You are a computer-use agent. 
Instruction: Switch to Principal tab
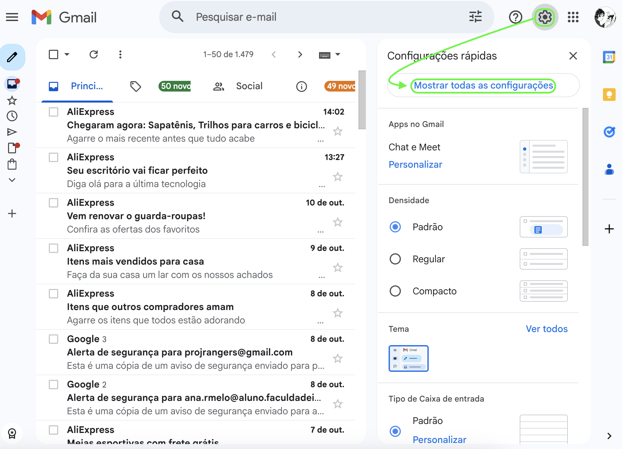(77, 86)
